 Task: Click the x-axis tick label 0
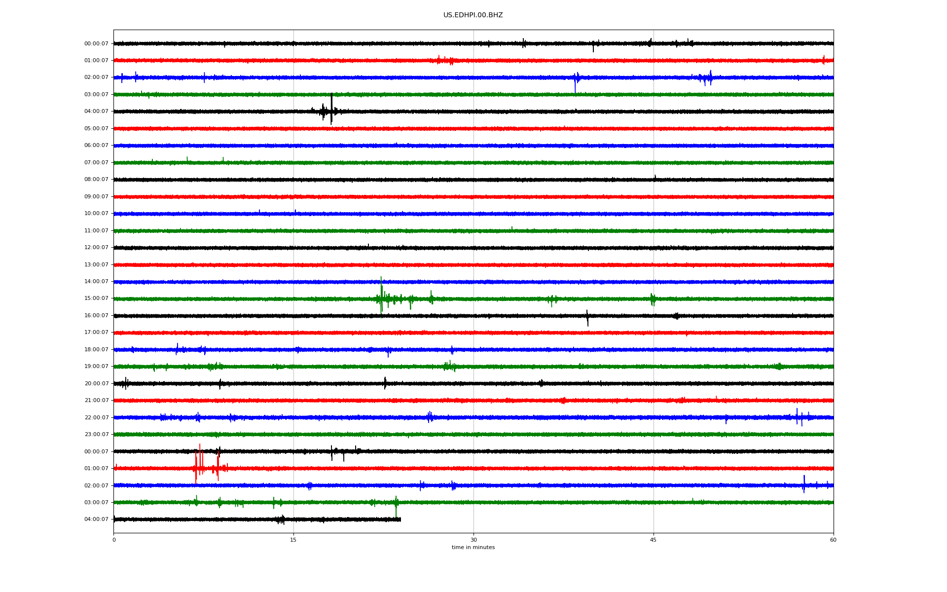(114, 540)
